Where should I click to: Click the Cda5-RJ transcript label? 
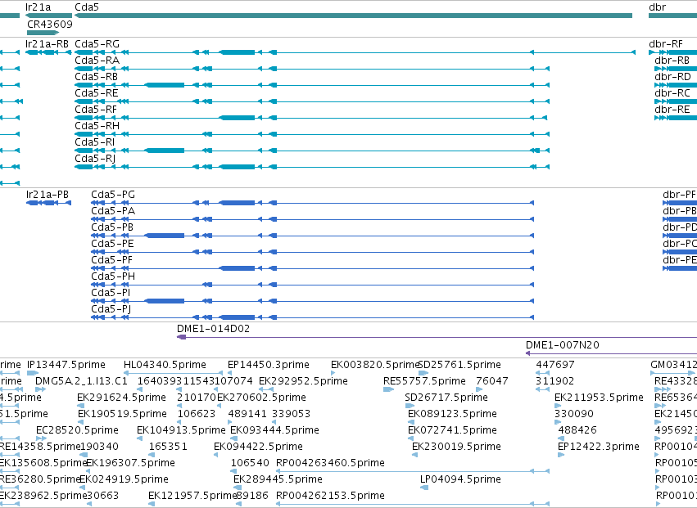95,159
